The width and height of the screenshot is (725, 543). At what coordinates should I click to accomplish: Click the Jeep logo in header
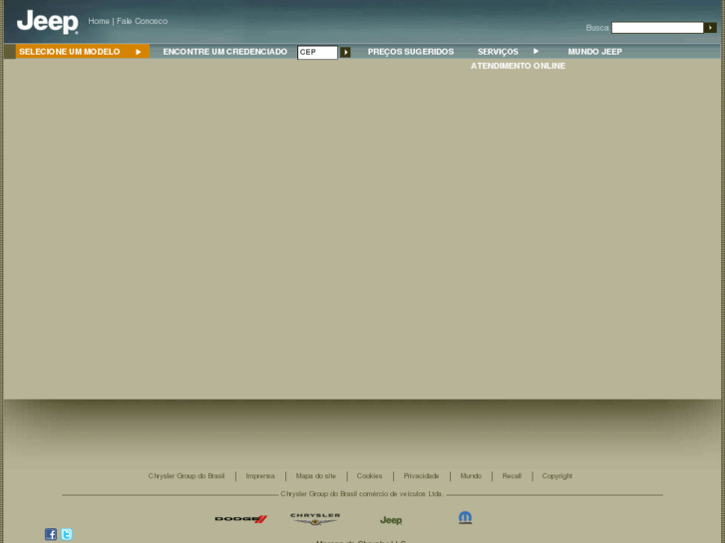click(x=47, y=22)
